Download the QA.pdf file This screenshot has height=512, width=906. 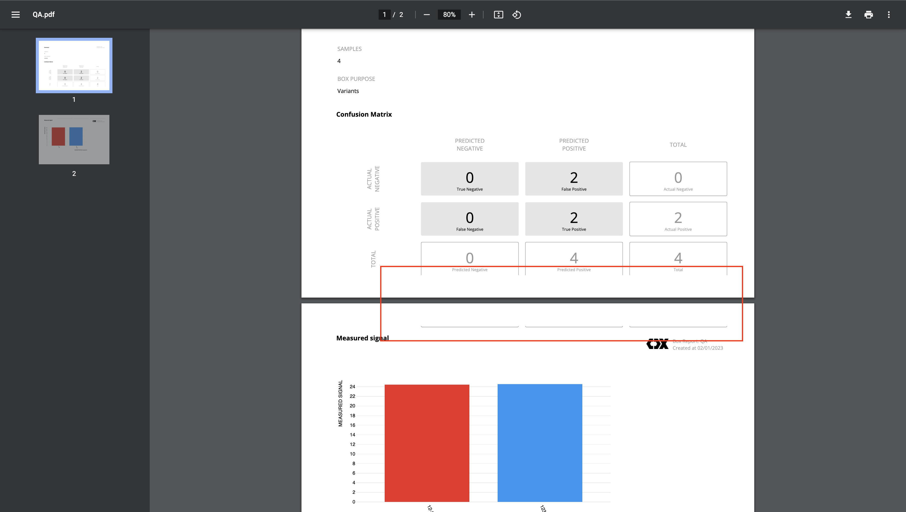[x=848, y=14]
